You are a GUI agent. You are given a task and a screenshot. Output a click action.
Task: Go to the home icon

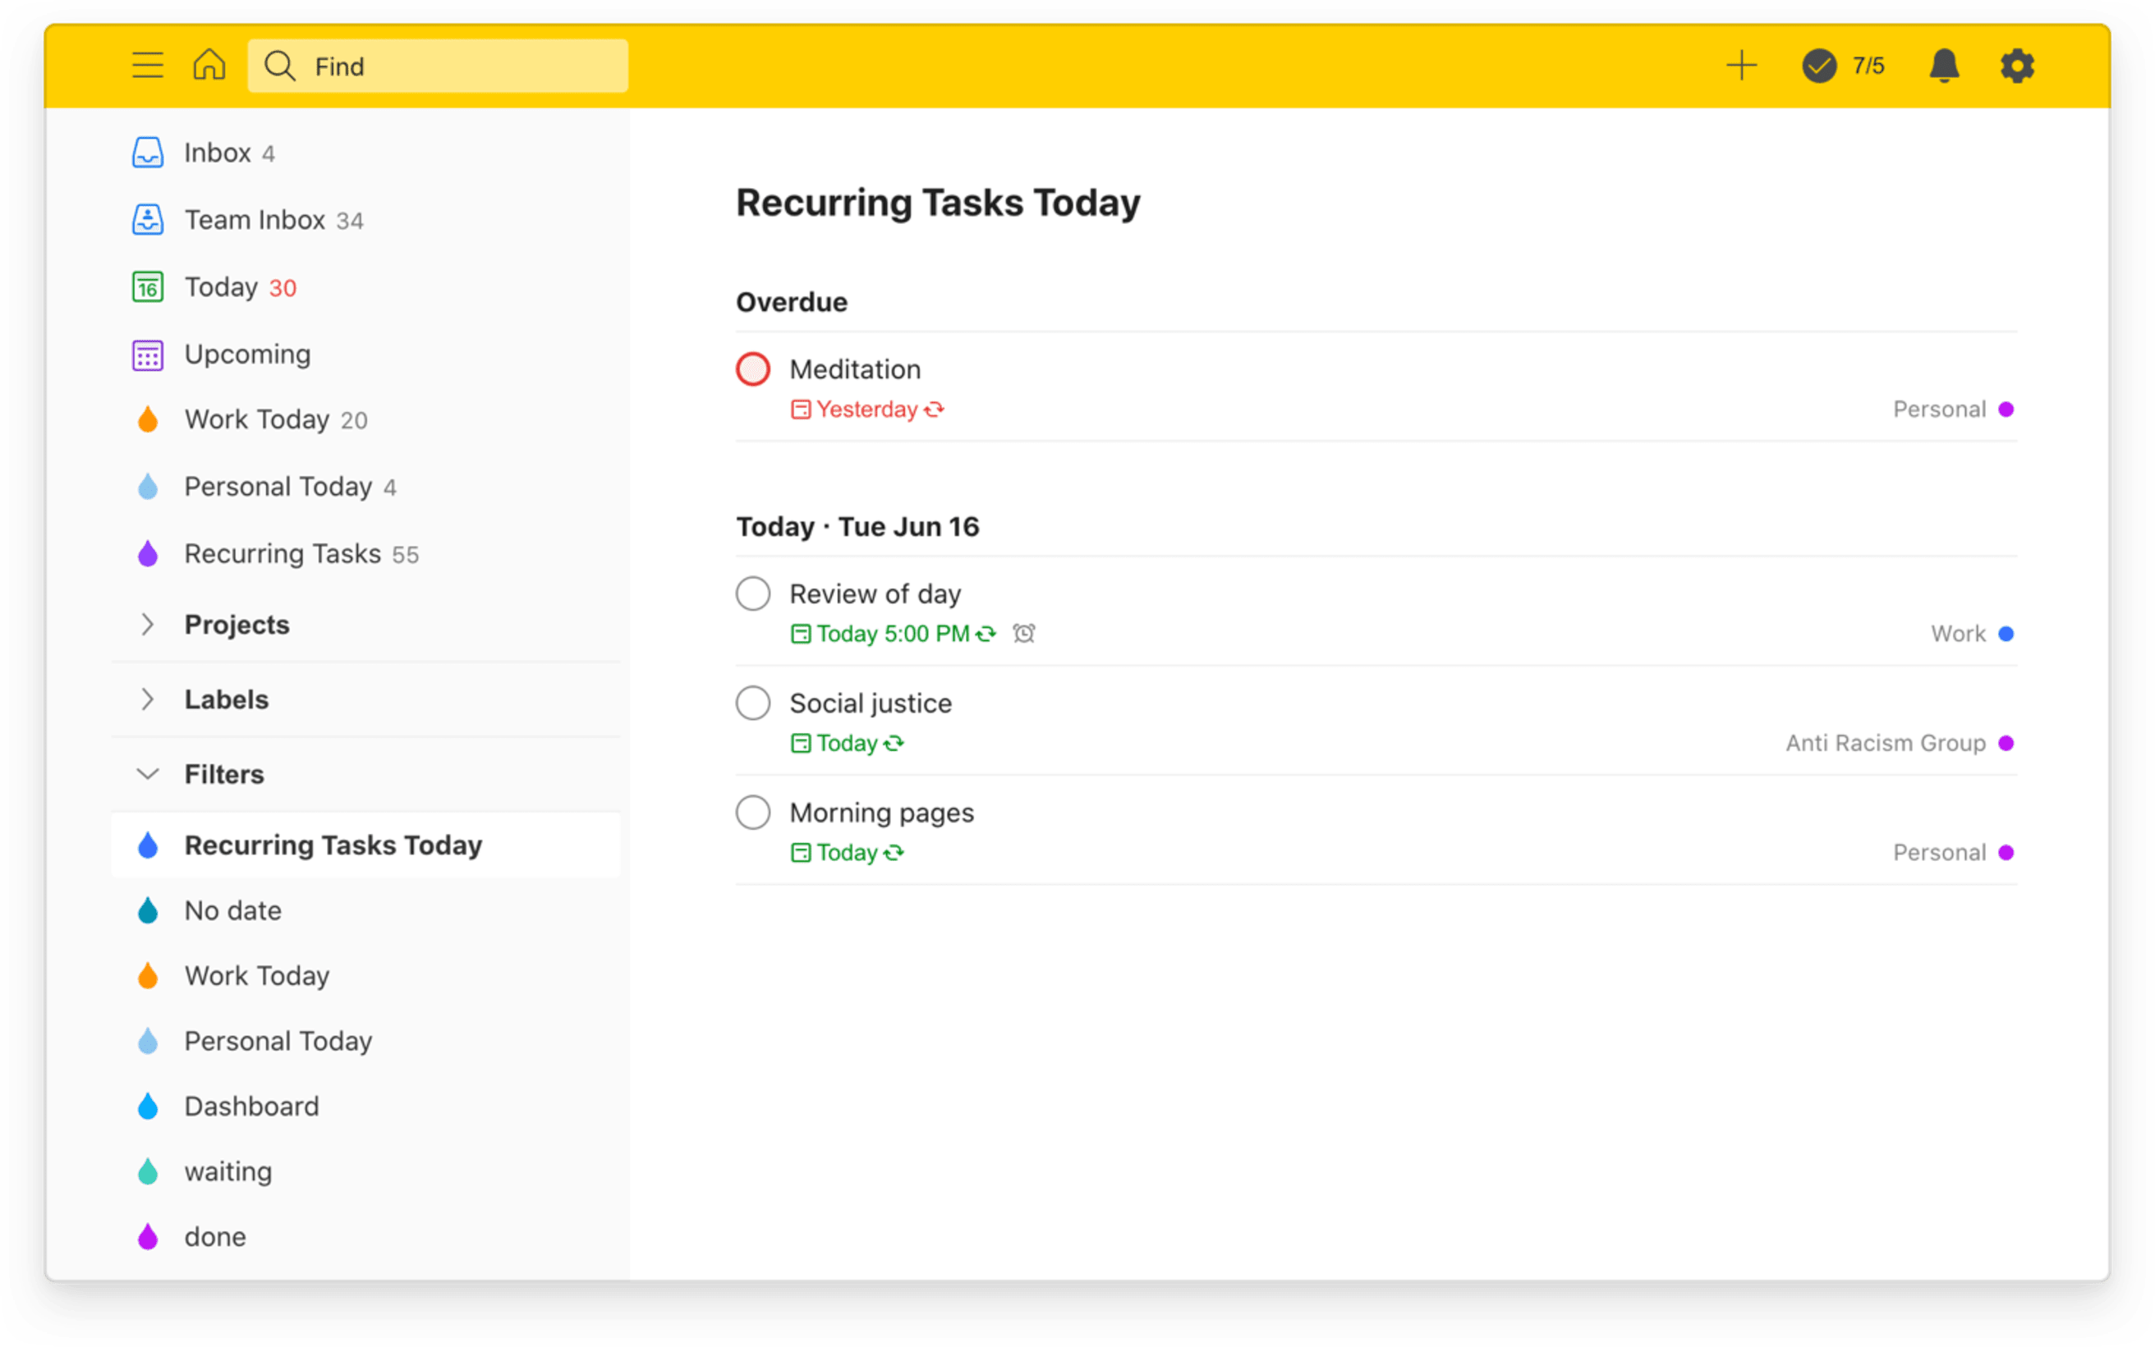pos(209,65)
